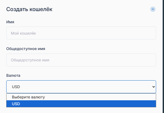Image resolution: width=164 pixels, height=113 pixels.
Task: Reset currency via Выберите валюту placeholder entry
Action: tap(28, 97)
